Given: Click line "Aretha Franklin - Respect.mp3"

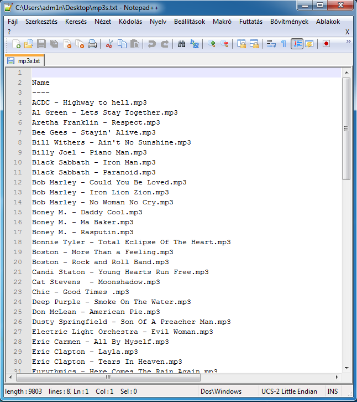Looking at the screenshot, I should [96, 122].
